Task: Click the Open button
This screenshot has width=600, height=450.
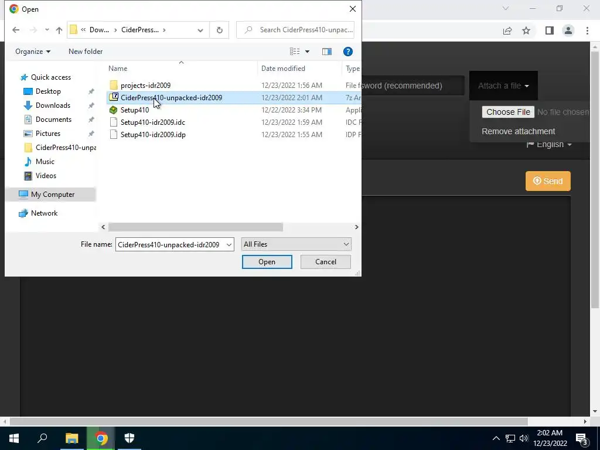Action: [x=267, y=262]
